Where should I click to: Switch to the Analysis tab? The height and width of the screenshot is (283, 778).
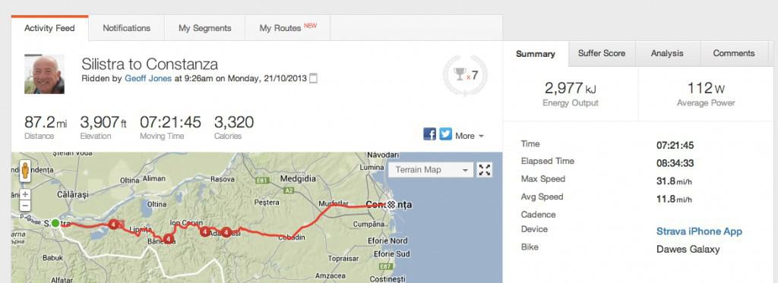(x=667, y=54)
